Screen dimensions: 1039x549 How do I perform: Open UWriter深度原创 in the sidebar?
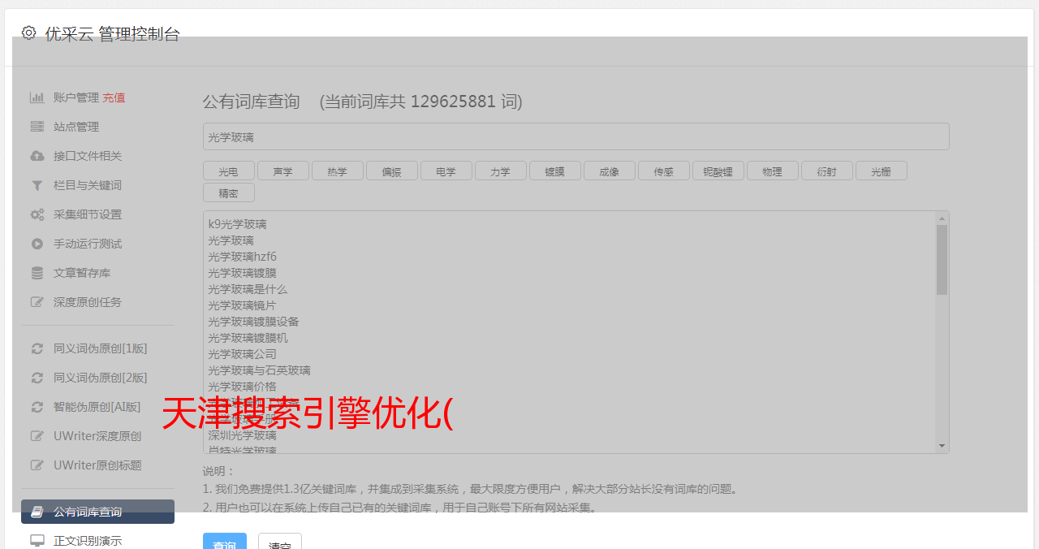[x=97, y=436]
